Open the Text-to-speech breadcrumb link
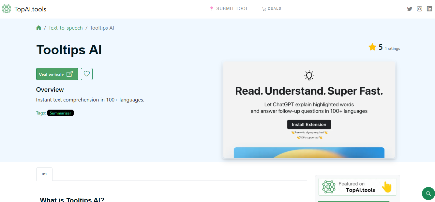 (66, 28)
